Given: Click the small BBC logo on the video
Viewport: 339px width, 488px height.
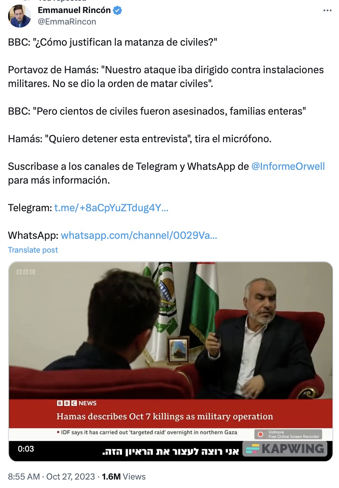Looking at the screenshot, I should [26, 272].
